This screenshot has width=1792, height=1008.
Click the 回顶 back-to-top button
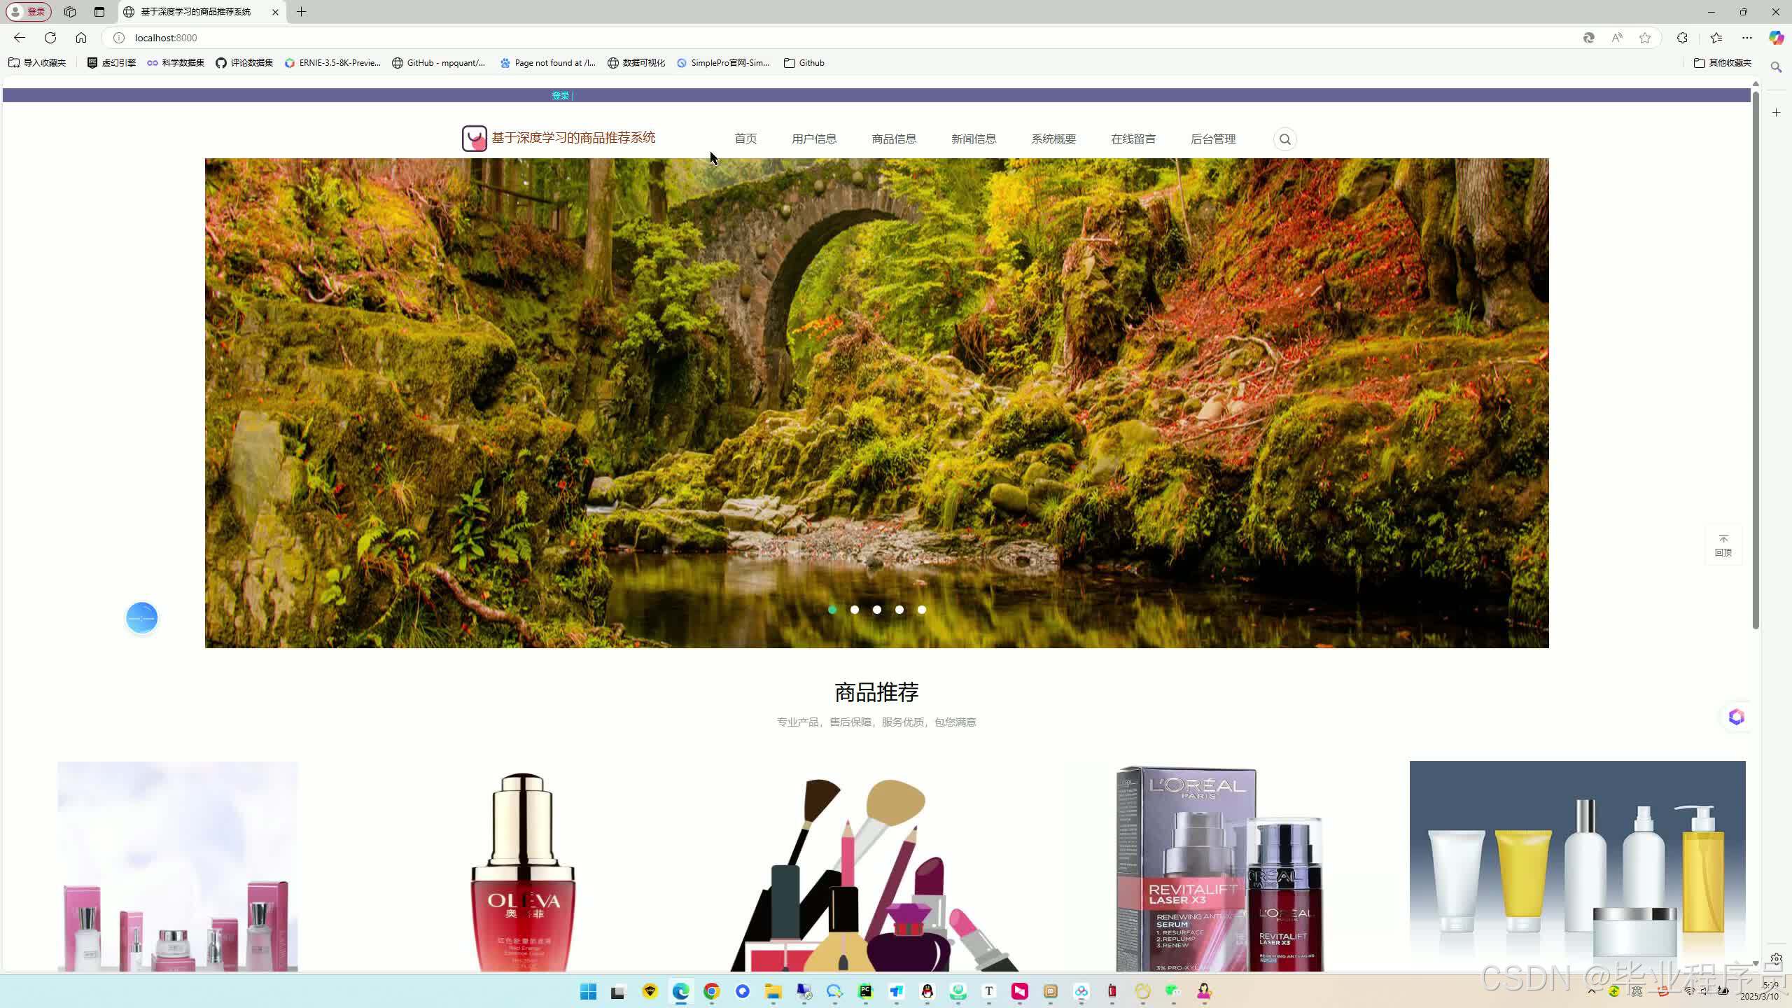point(1723,545)
